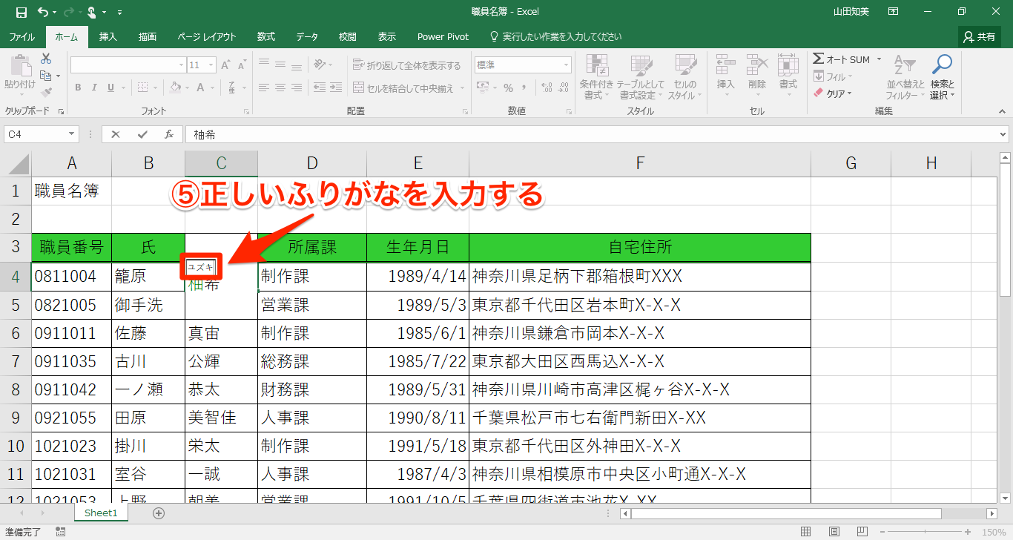Click the Insert Function fx icon
Image resolution: width=1013 pixels, height=540 pixels.
click(x=169, y=134)
